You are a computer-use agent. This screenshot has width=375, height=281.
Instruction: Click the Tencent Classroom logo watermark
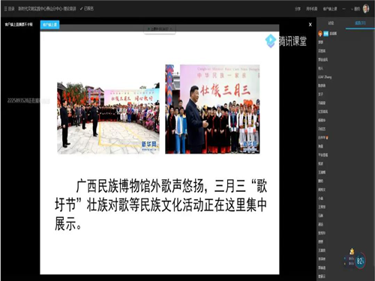[286, 40]
